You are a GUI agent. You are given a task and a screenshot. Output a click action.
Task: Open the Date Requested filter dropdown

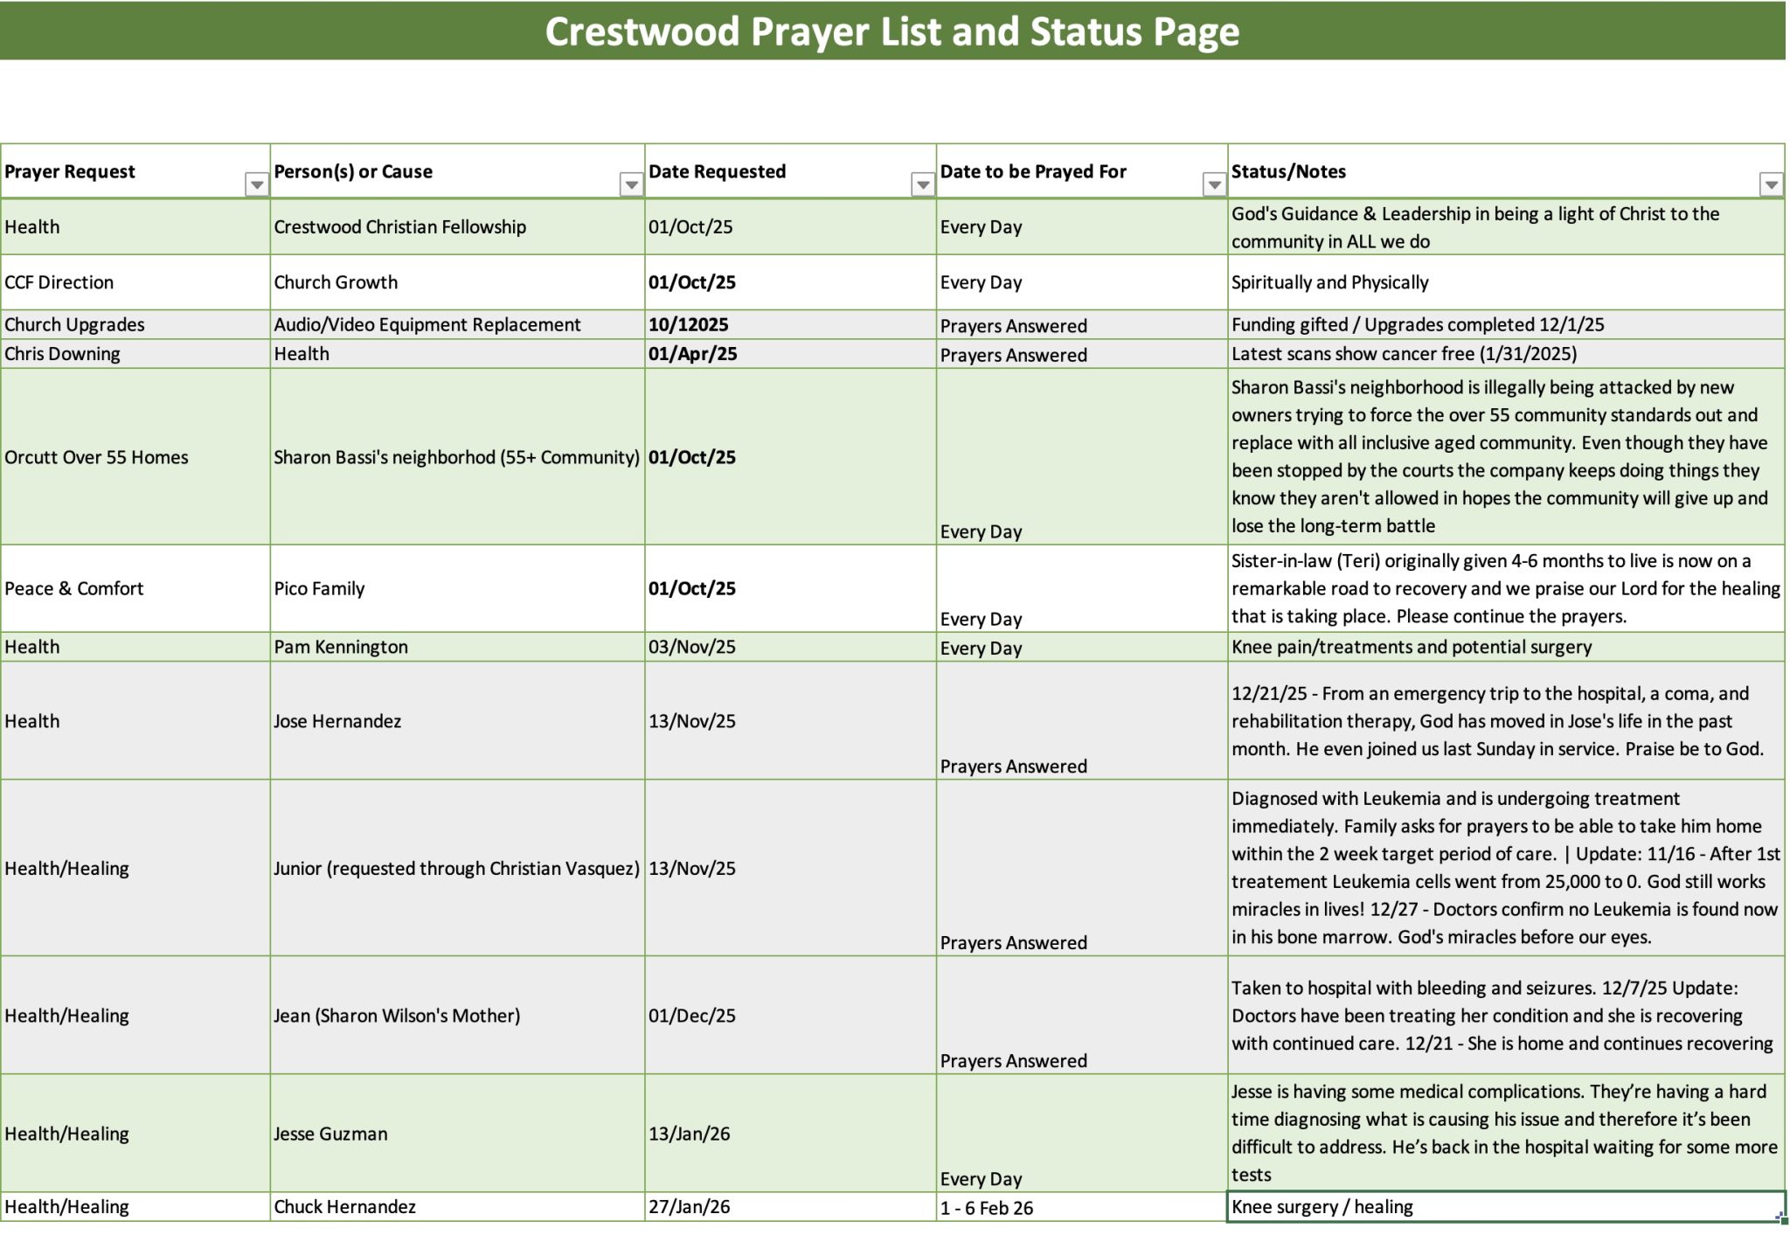pyautogui.click(x=923, y=184)
